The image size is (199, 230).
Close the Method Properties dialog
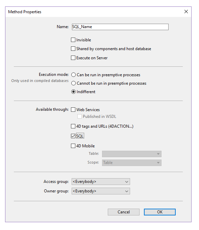coord(186,12)
